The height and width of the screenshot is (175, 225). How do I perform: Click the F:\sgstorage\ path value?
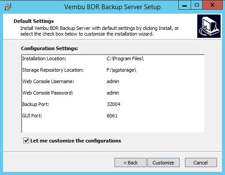click(122, 70)
